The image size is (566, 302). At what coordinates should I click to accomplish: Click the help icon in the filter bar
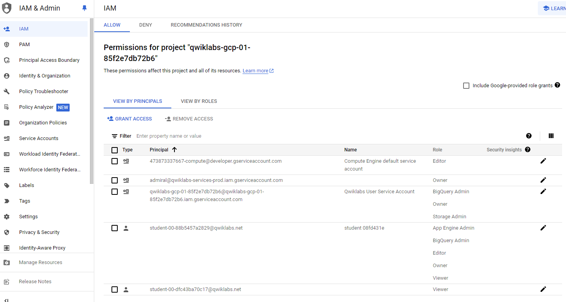pos(529,136)
